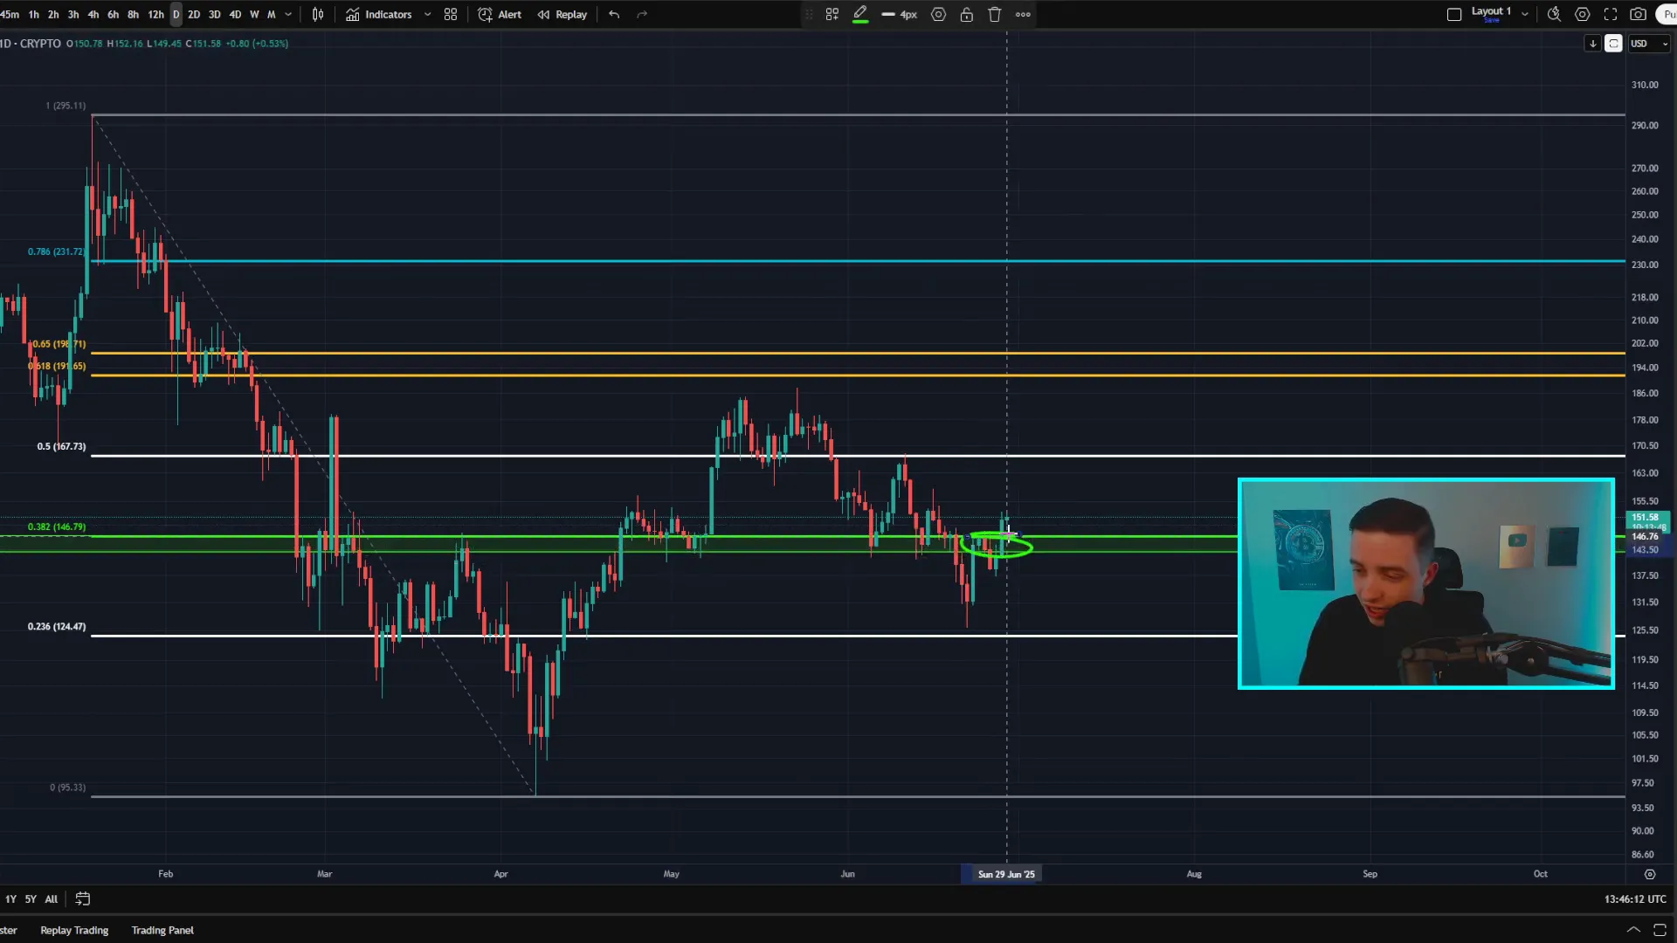Switch to the 4h timeframe

93,14
